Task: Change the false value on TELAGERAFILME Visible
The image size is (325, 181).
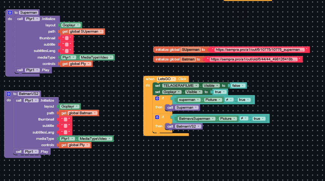Action: coord(243,86)
